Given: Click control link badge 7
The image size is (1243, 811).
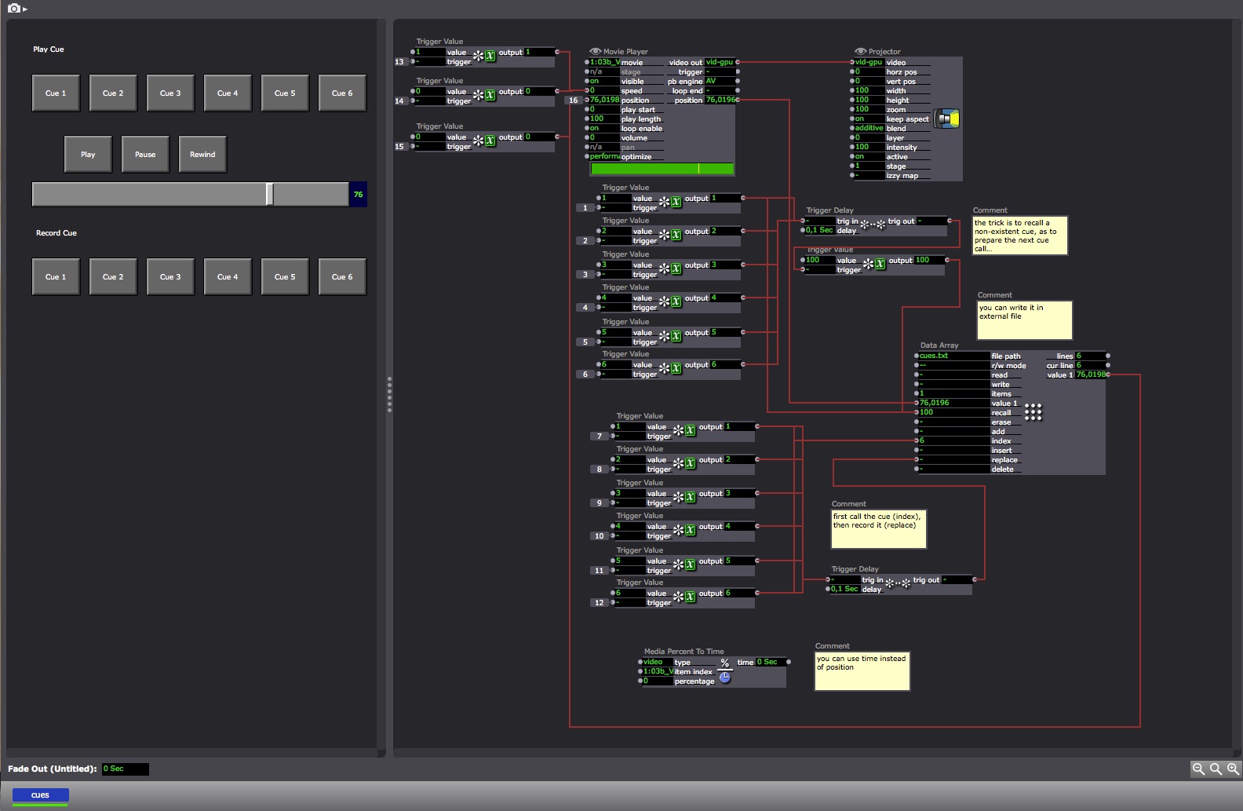Looking at the screenshot, I should [600, 437].
